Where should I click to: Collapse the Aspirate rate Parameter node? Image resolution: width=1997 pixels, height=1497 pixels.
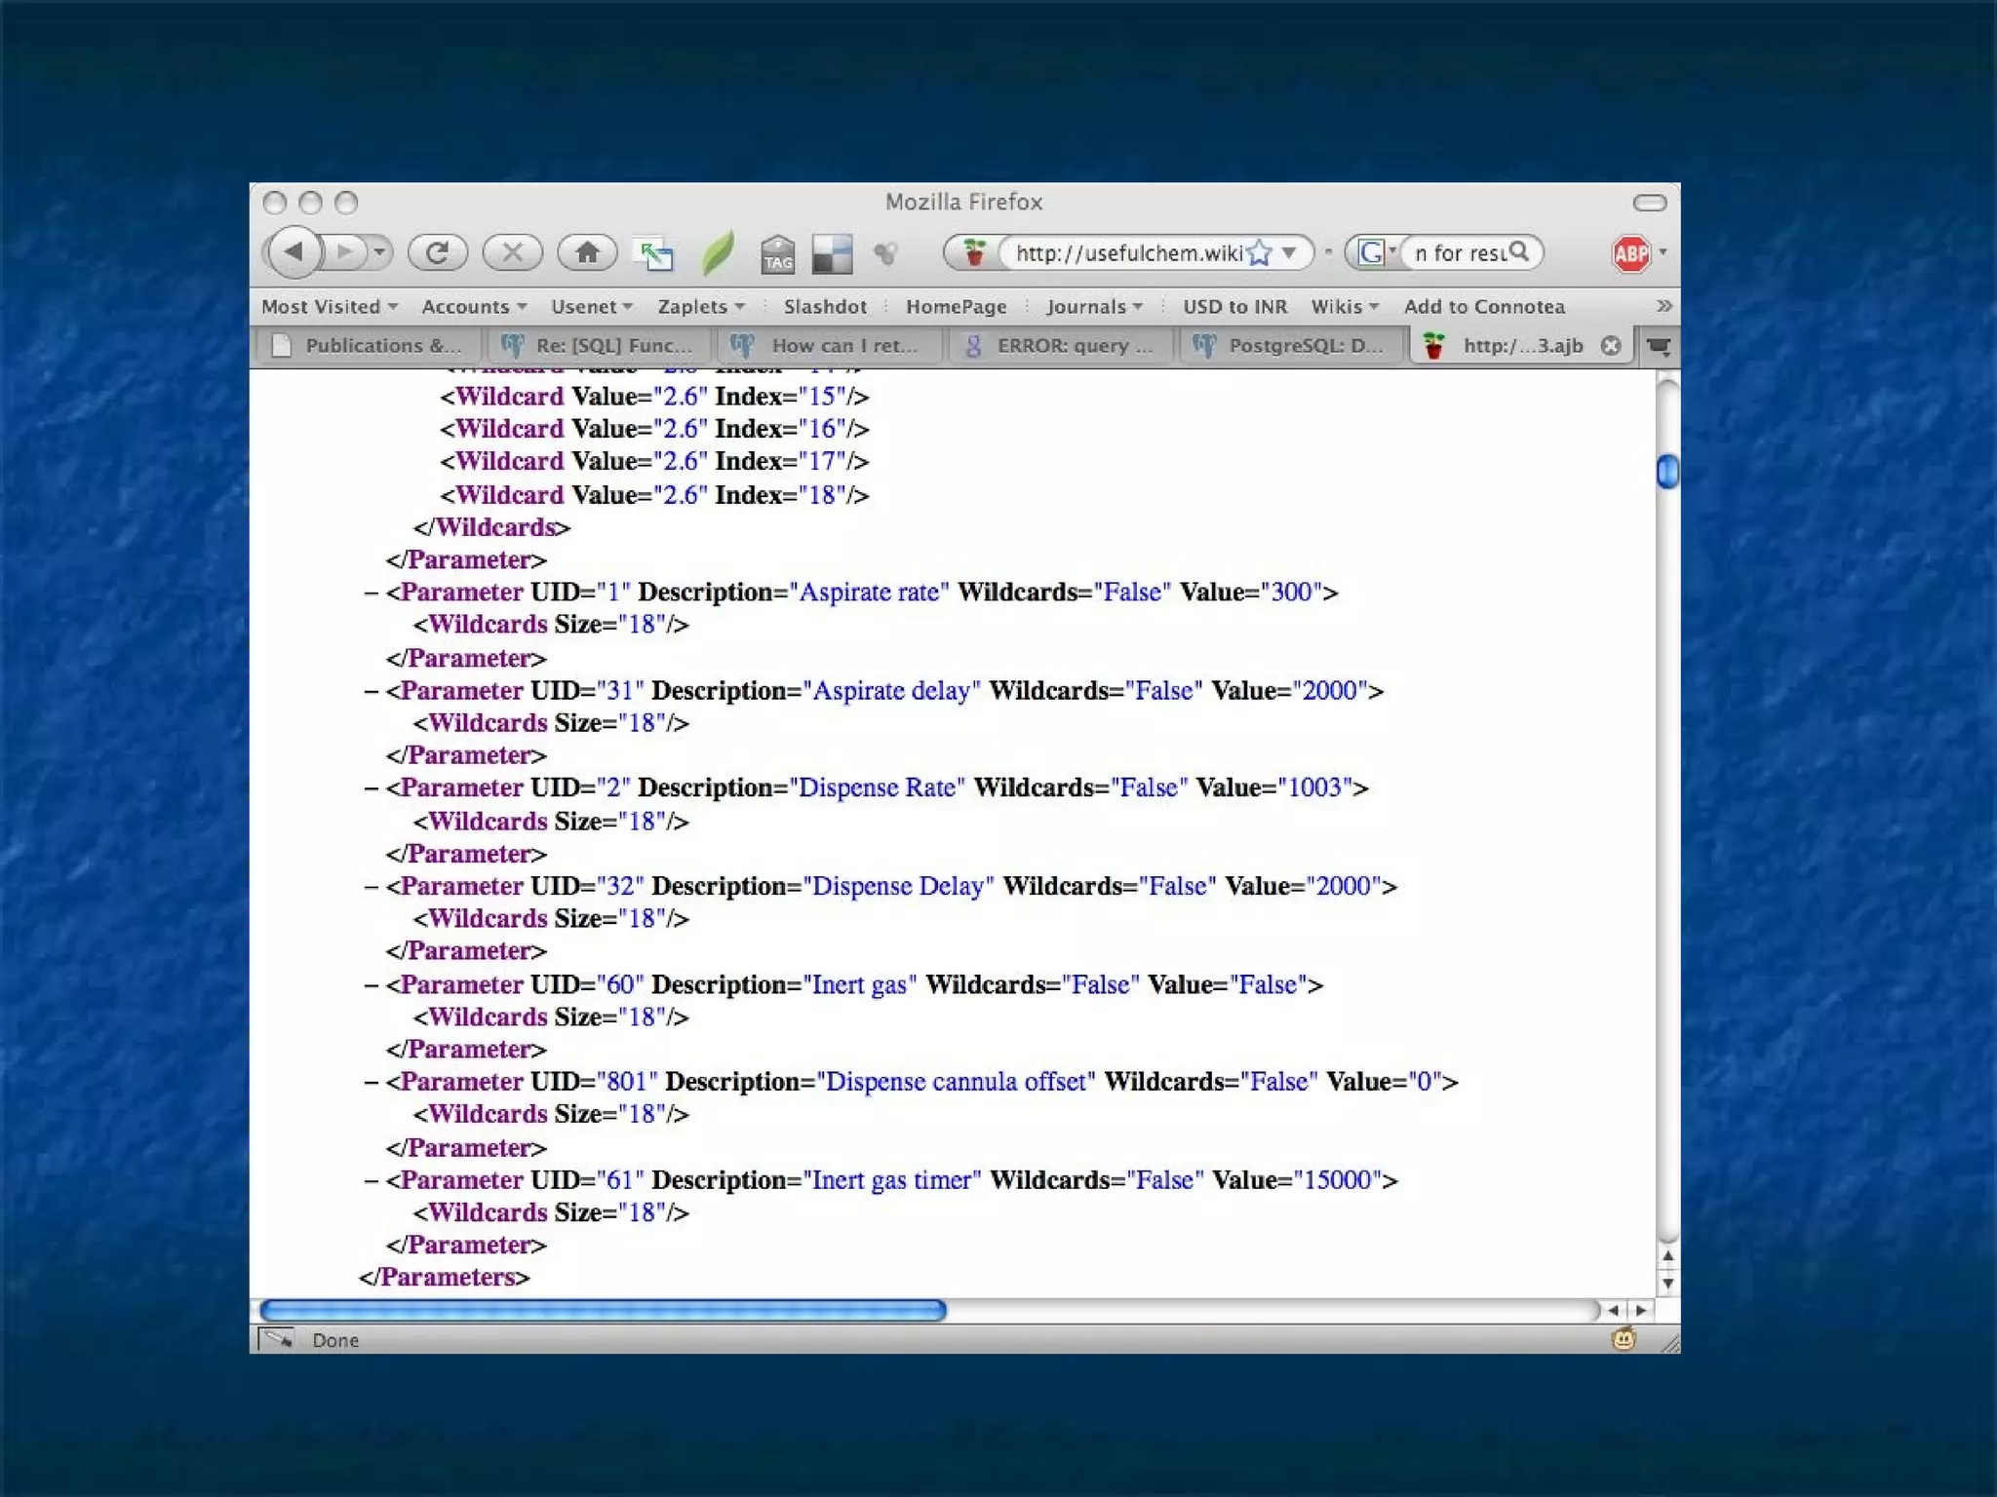click(x=372, y=593)
